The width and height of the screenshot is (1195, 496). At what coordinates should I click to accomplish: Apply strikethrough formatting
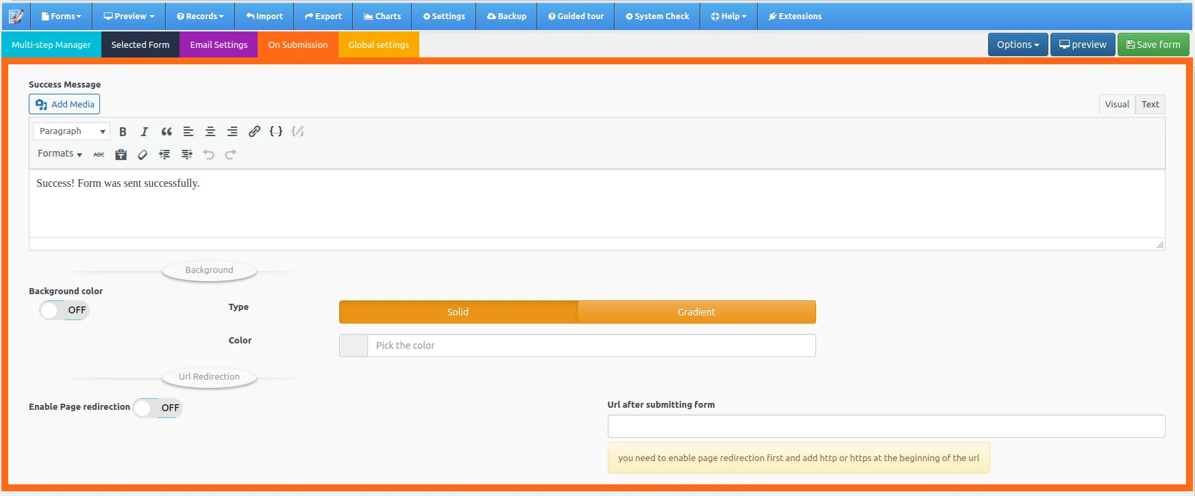point(99,155)
